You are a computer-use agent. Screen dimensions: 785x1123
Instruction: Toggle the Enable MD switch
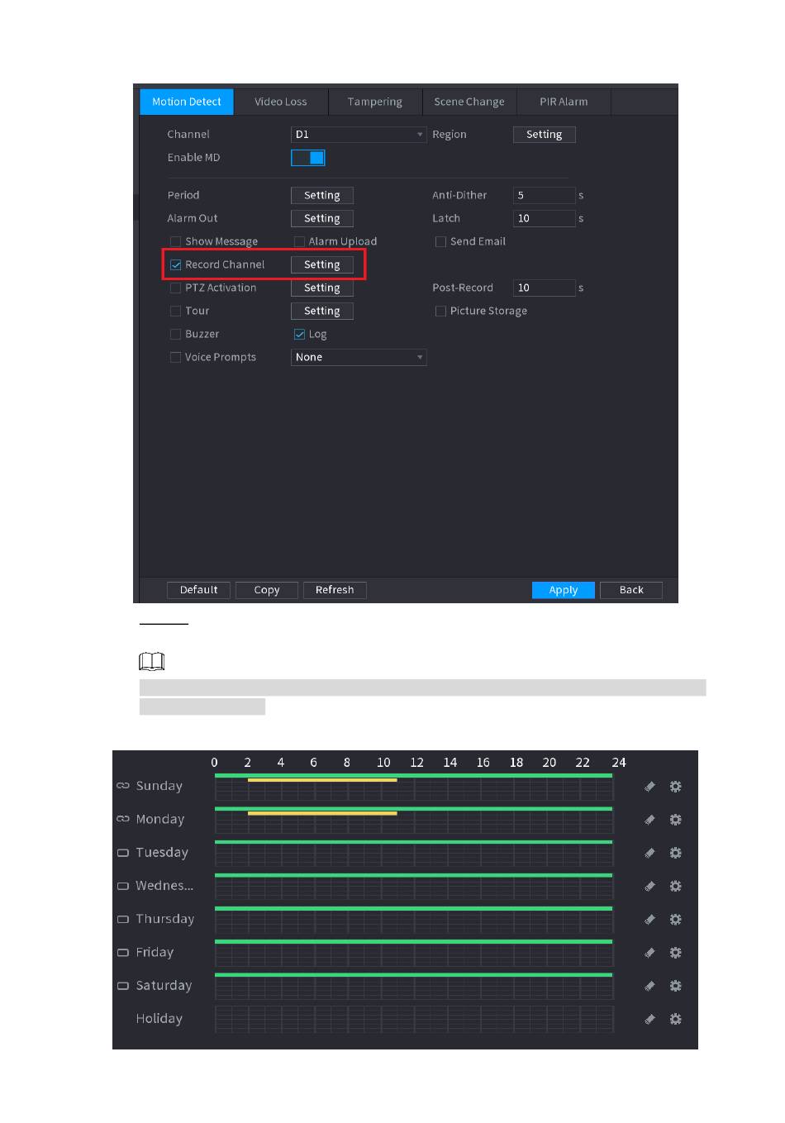(x=308, y=158)
